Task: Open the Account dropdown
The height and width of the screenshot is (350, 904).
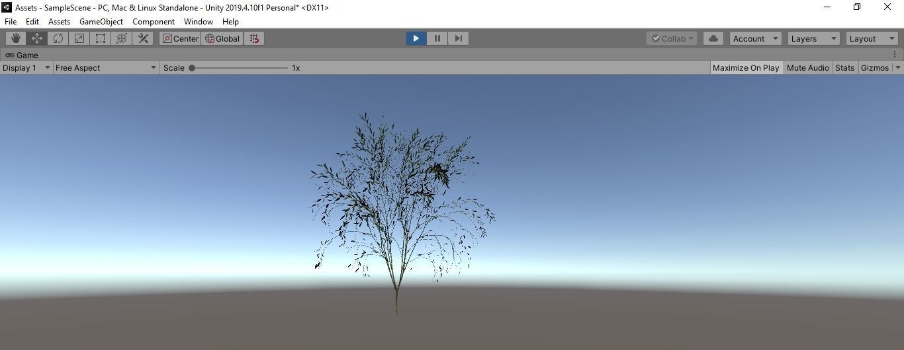Action: point(755,38)
